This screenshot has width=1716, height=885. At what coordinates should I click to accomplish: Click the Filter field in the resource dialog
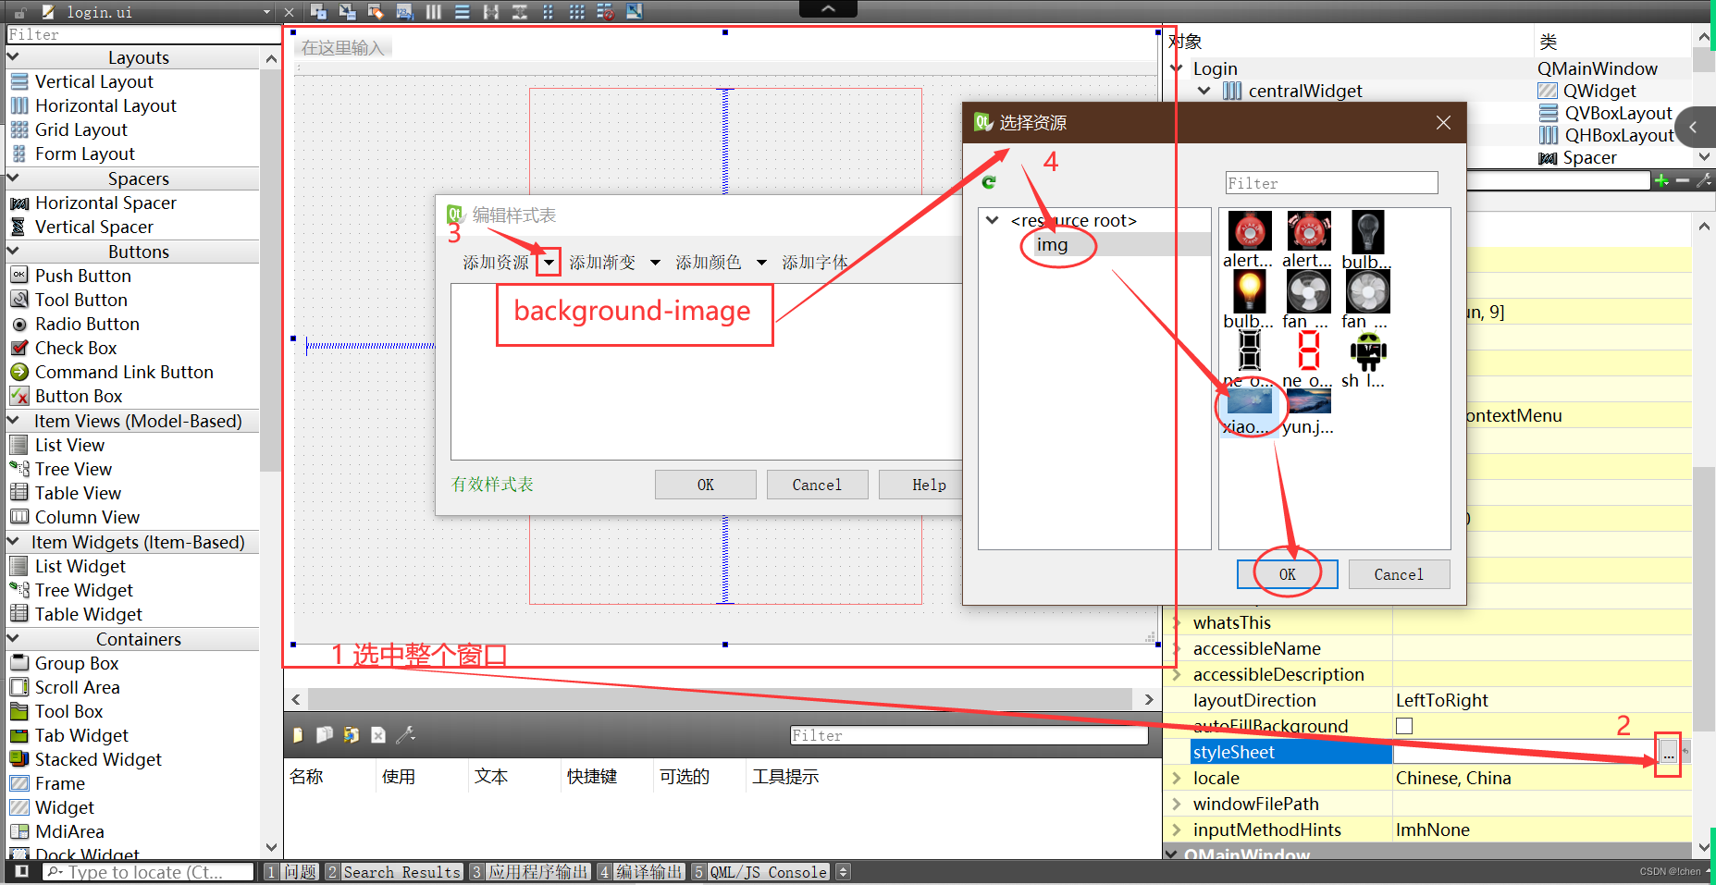[x=1331, y=183]
